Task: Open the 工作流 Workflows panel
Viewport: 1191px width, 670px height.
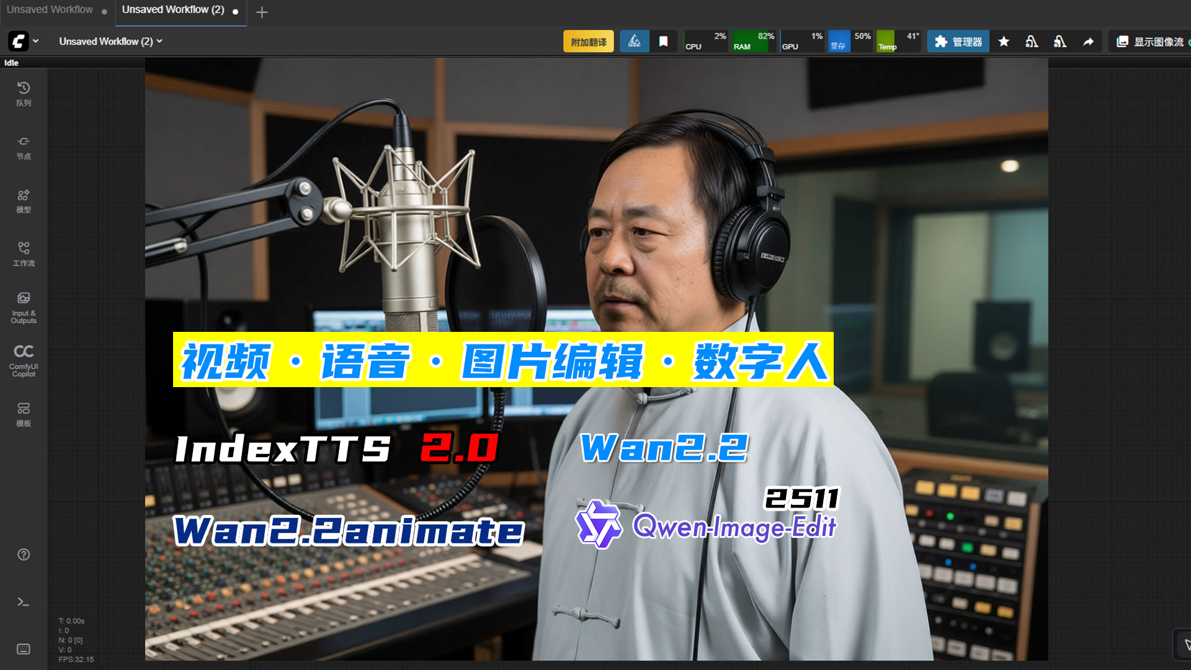Action: coord(23,254)
